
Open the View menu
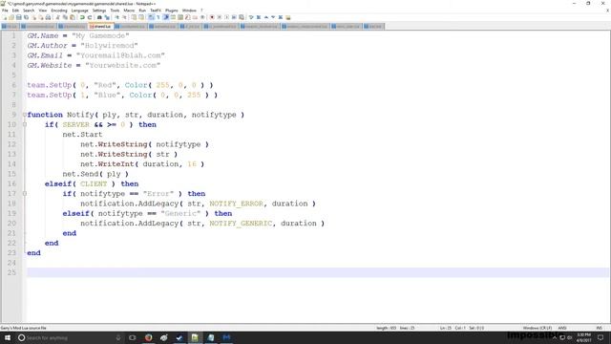click(43, 11)
